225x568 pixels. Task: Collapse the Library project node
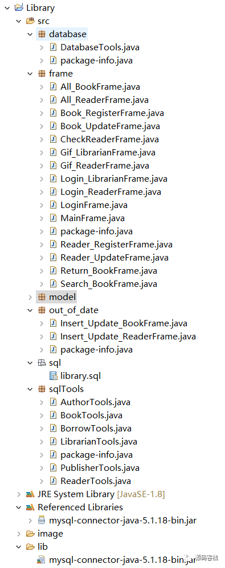7,7
